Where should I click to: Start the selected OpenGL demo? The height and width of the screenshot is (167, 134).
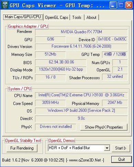(x=121, y=148)
